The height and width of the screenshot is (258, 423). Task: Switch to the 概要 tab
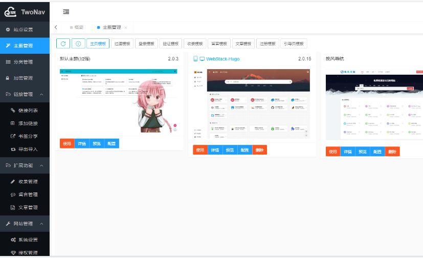pyautogui.click(x=77, y=27)
